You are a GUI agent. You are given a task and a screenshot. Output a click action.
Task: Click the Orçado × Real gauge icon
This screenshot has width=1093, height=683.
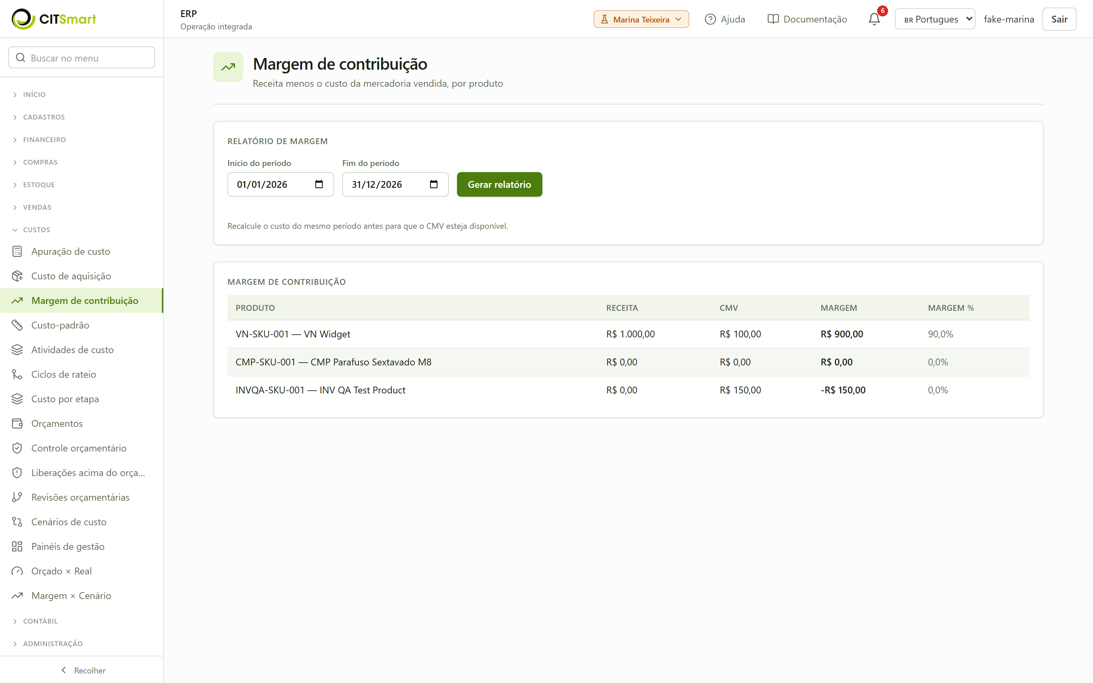tap(17, 571)
